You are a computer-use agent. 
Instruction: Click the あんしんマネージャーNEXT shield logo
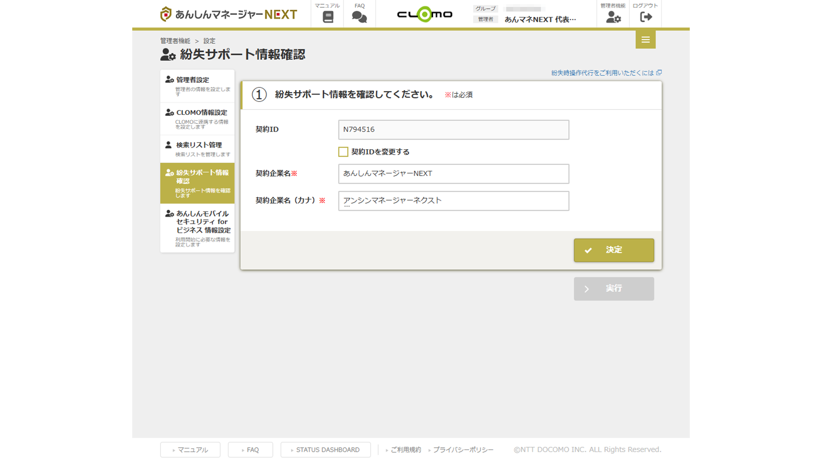(166, 14)
